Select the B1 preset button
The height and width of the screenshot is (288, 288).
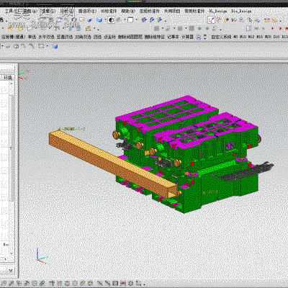point(235,37)
